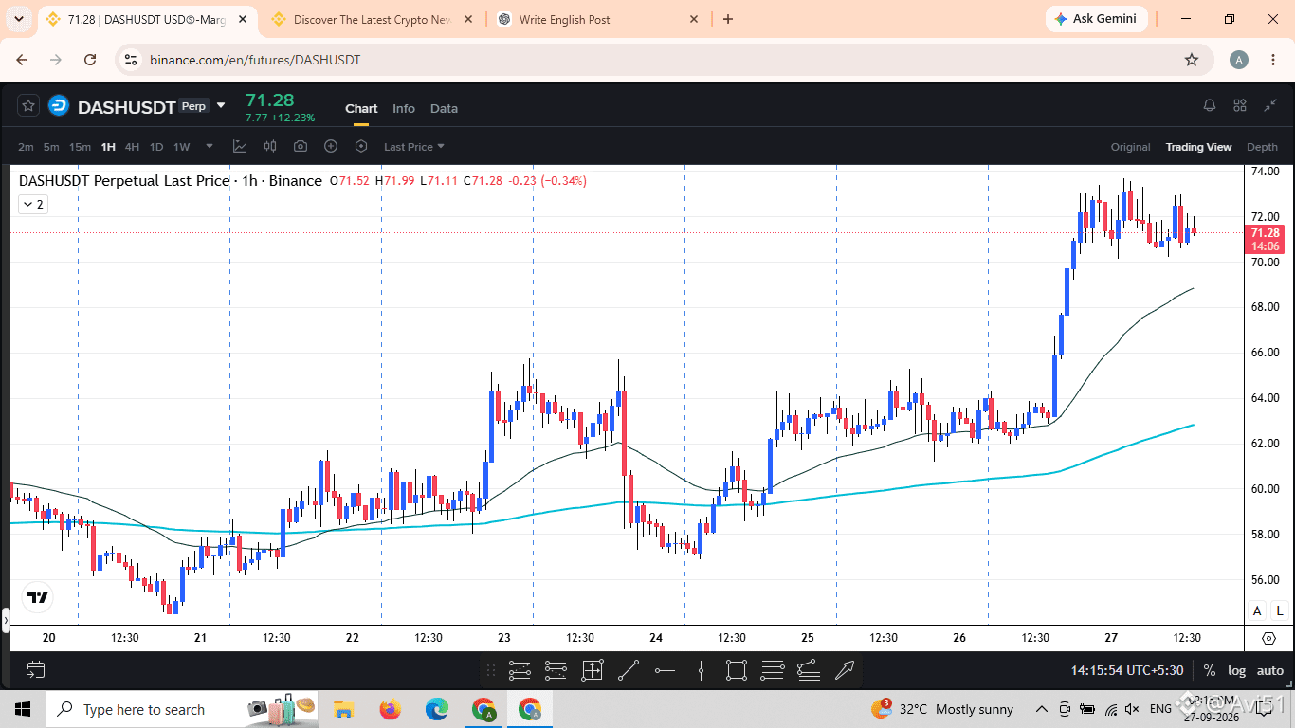Expand the DASHUSDT Perp pair selector arrow
The width and height of the screenshot is (1295, 728).
[x=221, y=105]
